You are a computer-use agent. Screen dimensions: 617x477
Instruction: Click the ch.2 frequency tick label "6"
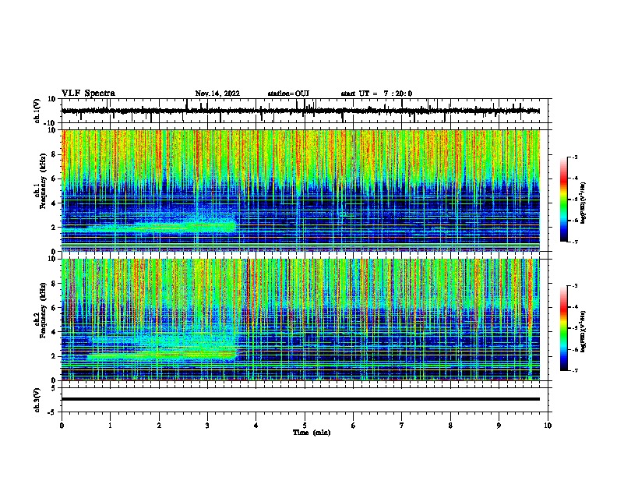point(54,308)
